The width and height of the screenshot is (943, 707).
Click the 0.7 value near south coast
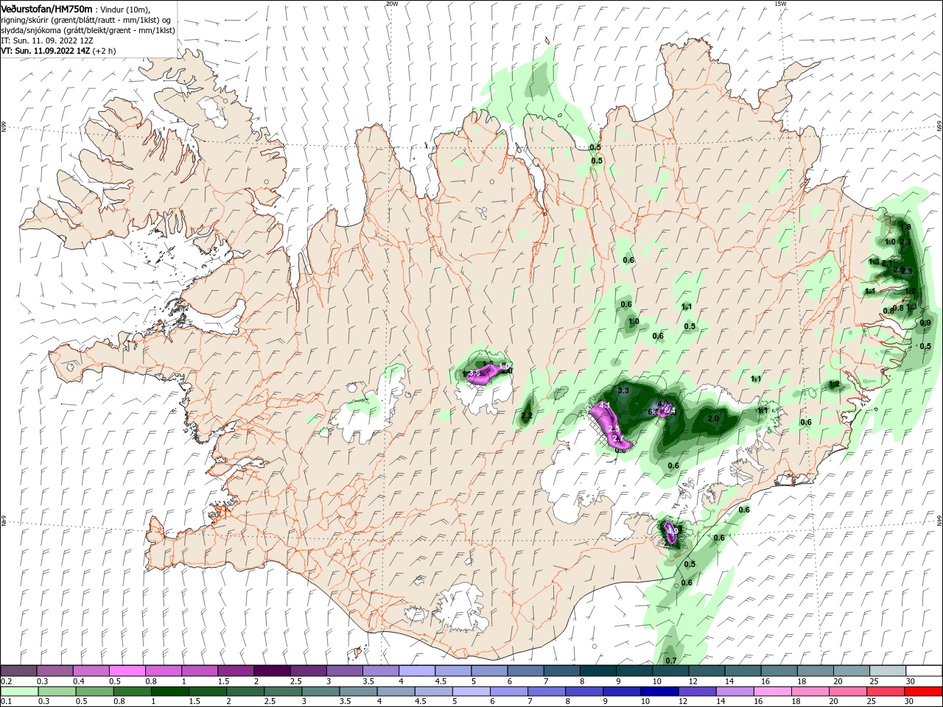coord(671,661)
